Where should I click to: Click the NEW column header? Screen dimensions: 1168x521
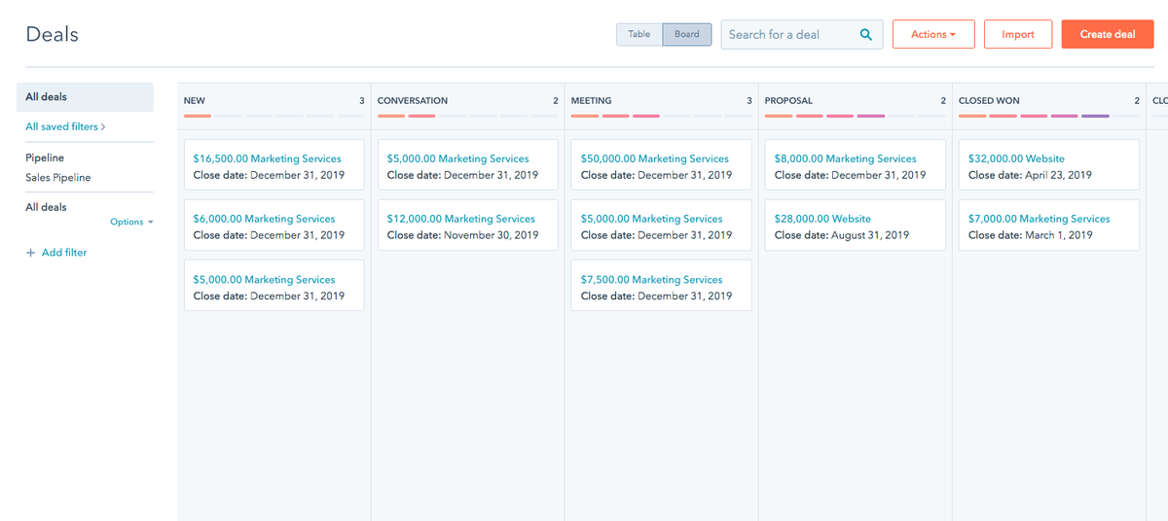click(195, 100)
